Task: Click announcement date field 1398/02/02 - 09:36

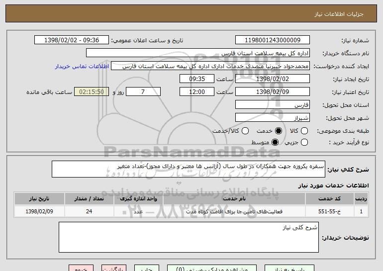Action: pos(72,40)
